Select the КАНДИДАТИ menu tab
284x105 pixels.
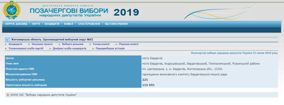[52, 24]
